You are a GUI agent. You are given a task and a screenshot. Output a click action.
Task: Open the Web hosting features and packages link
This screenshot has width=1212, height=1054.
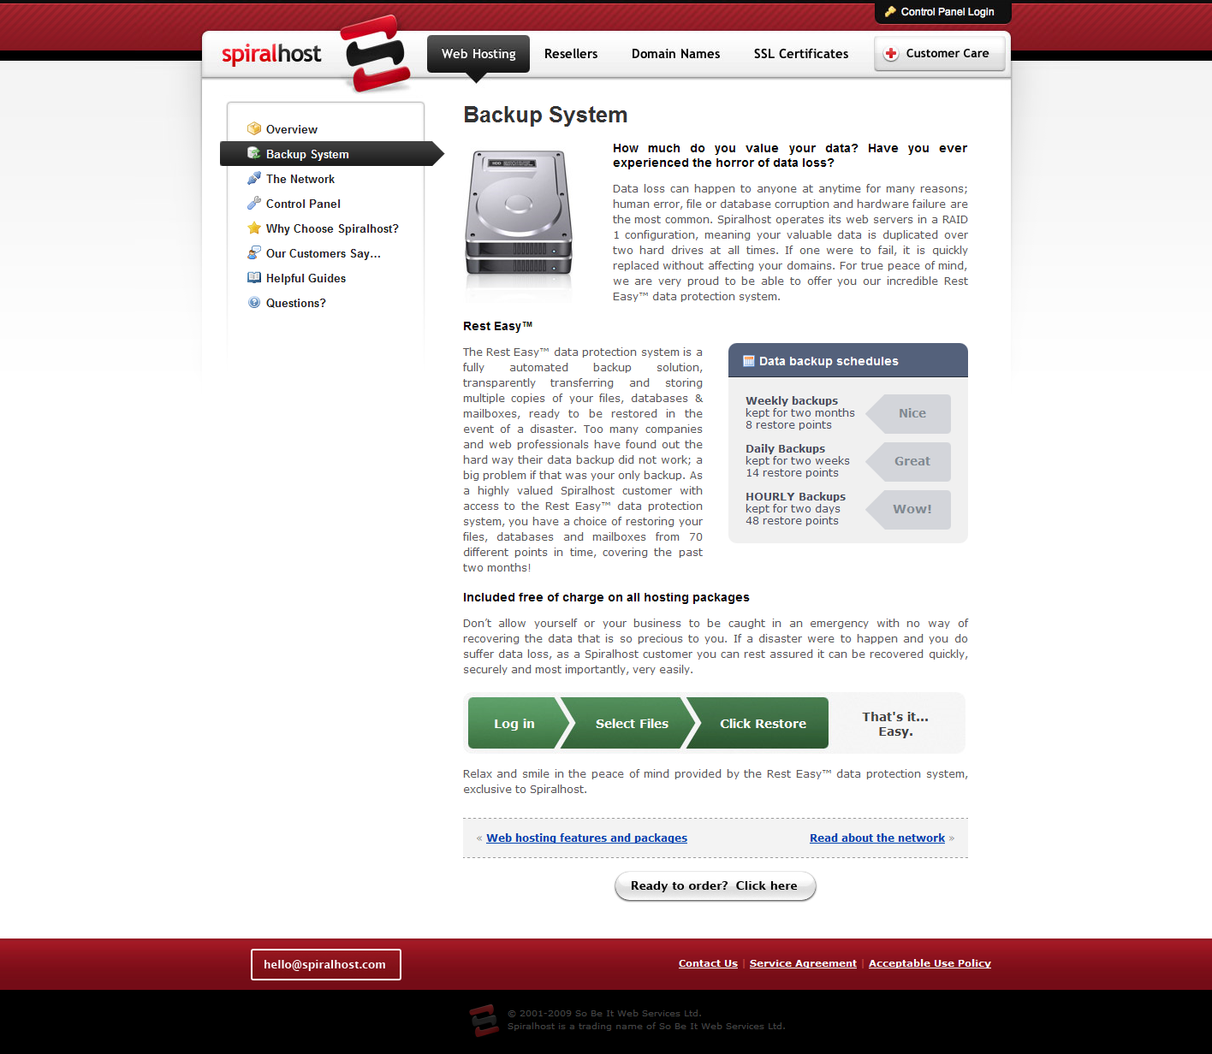tap(585, 838)
